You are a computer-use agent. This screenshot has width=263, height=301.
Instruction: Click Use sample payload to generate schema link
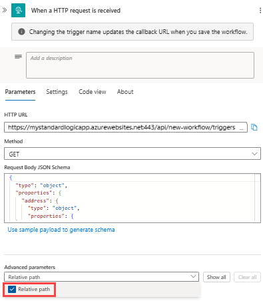point(61,230)
